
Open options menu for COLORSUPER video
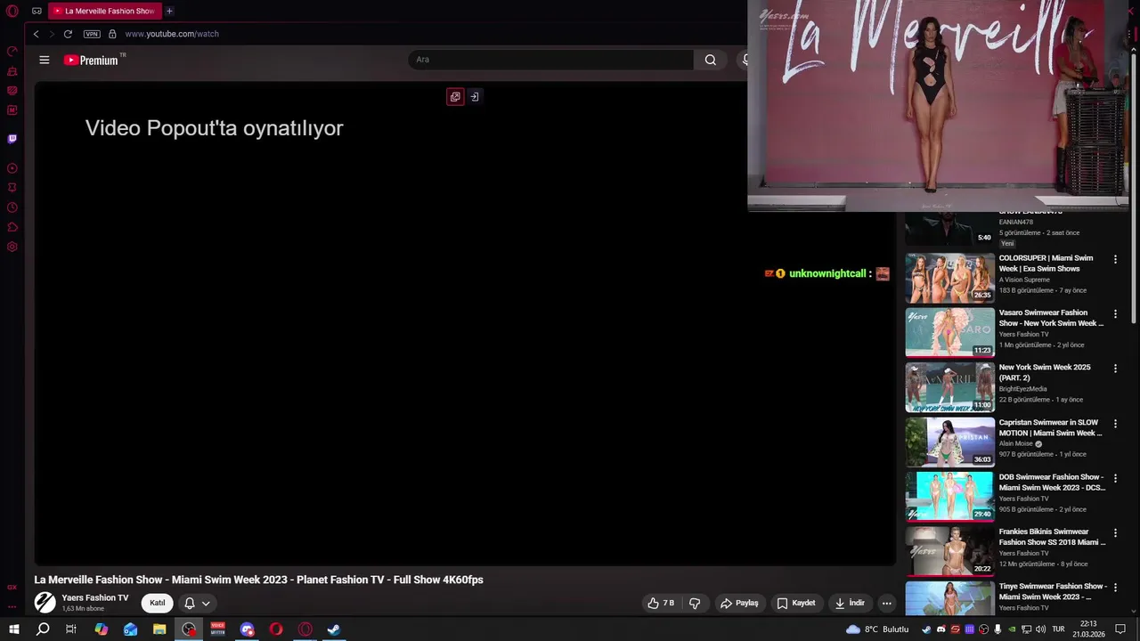tap(1115, 259)
